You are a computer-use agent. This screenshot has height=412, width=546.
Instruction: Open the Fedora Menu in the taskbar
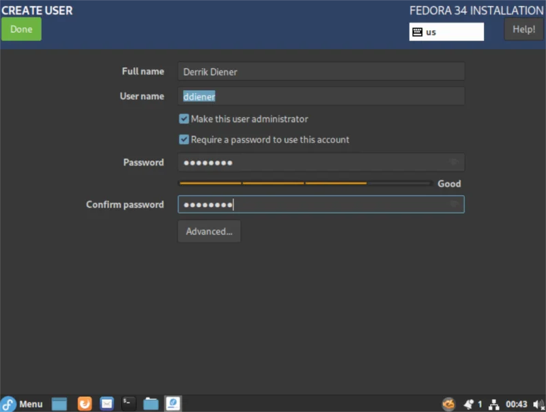[22, 404]
